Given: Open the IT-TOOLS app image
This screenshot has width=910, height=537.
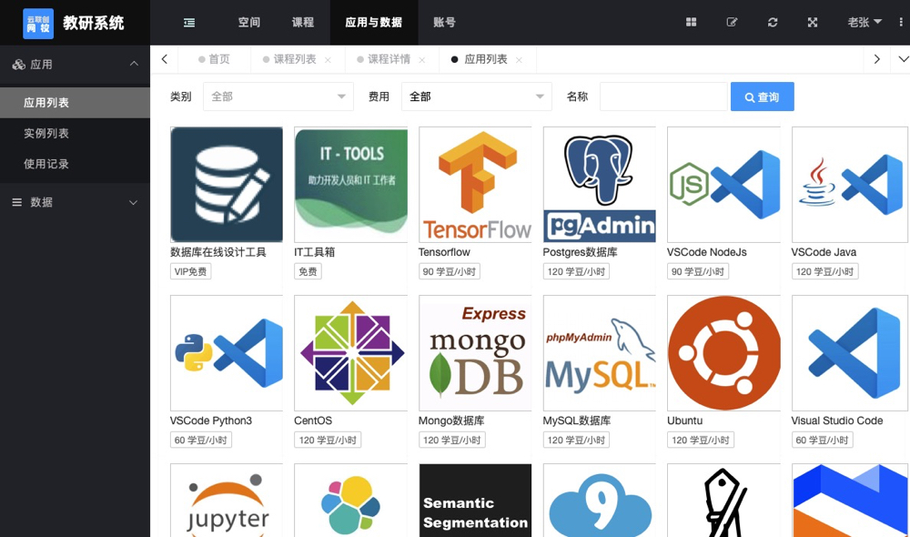Looking at the screenshot, I should point(350,184).
